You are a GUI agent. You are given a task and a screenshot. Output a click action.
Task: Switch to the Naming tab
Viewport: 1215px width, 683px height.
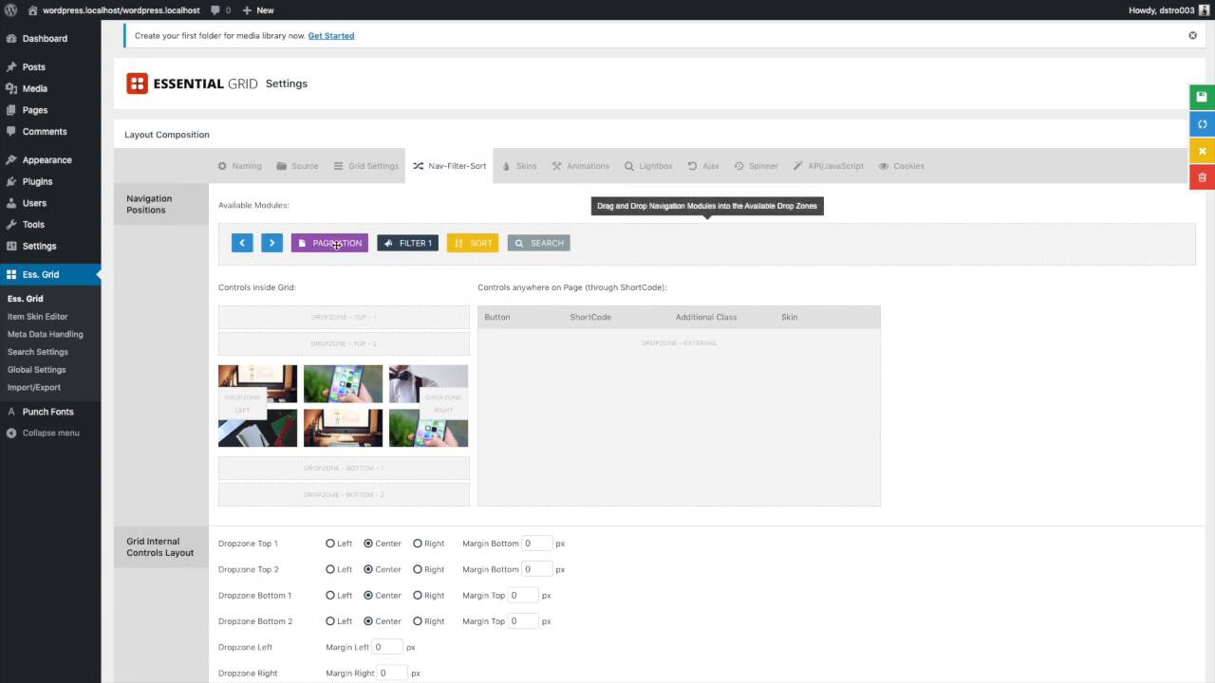tap(239, 166)
